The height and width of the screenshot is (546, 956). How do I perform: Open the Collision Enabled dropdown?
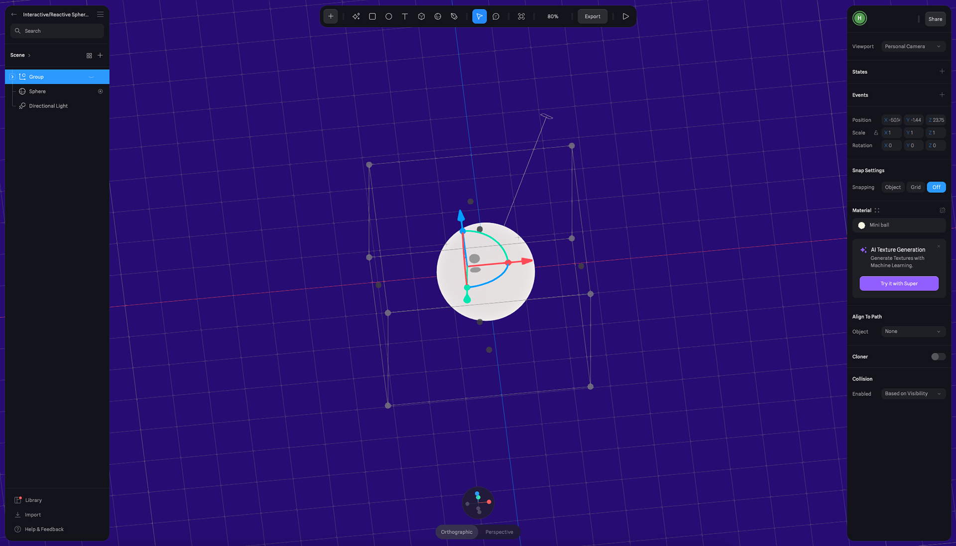[x=913, y=394]
